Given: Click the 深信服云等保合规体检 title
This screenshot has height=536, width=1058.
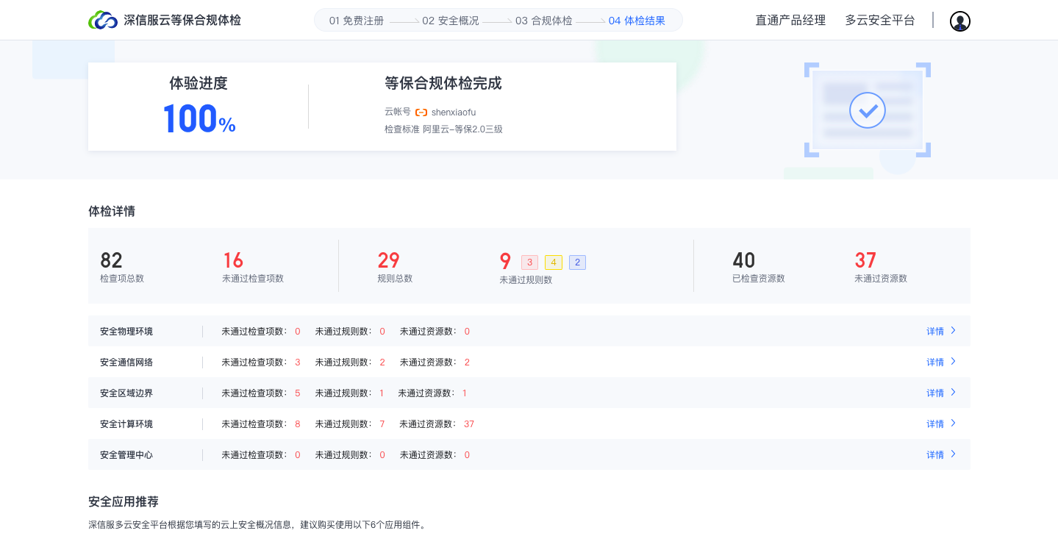Looking at the screenshot, I should click(182, 21).
